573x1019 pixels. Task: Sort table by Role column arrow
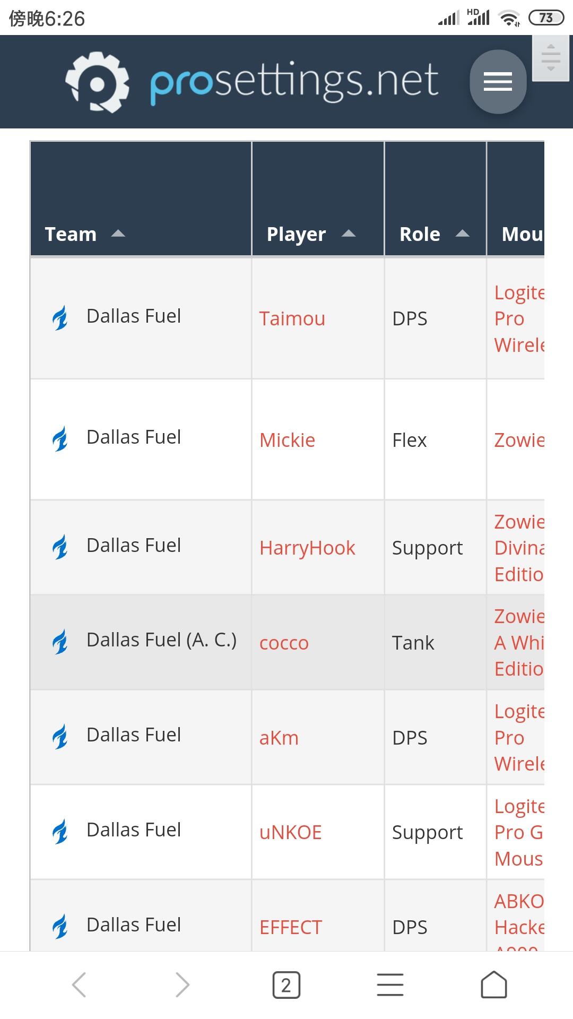[x=463, y=234]
